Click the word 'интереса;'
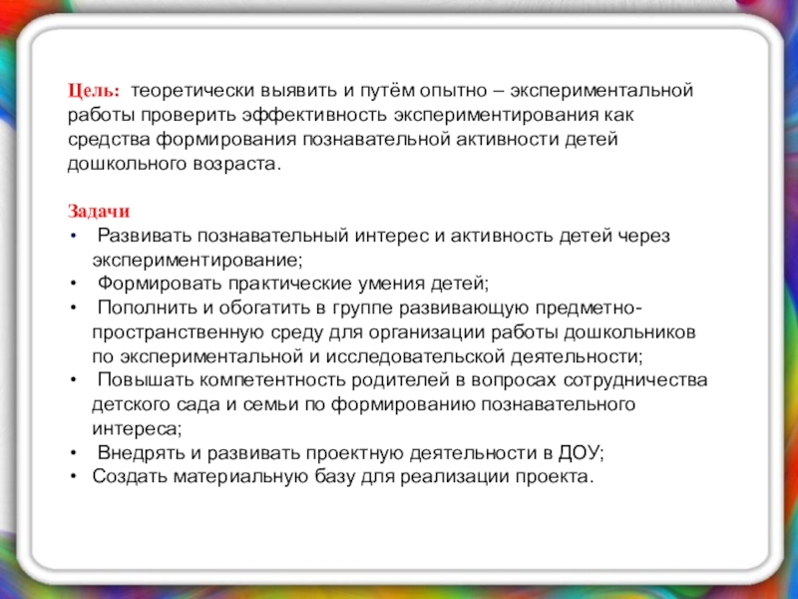Image resolution: width=798 pixels, height=599 pixels. [x=137, y=429]
